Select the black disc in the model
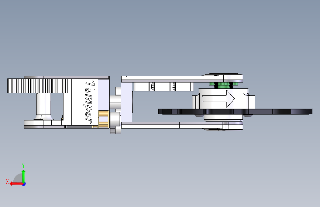The image size is (320, 207). point(235,112)
